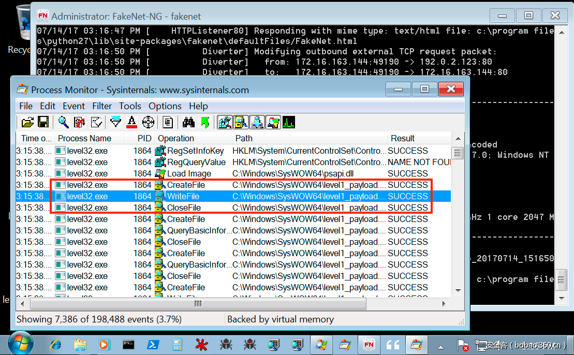
Task: Open the Options menu
Action: [x=165, y=106]
